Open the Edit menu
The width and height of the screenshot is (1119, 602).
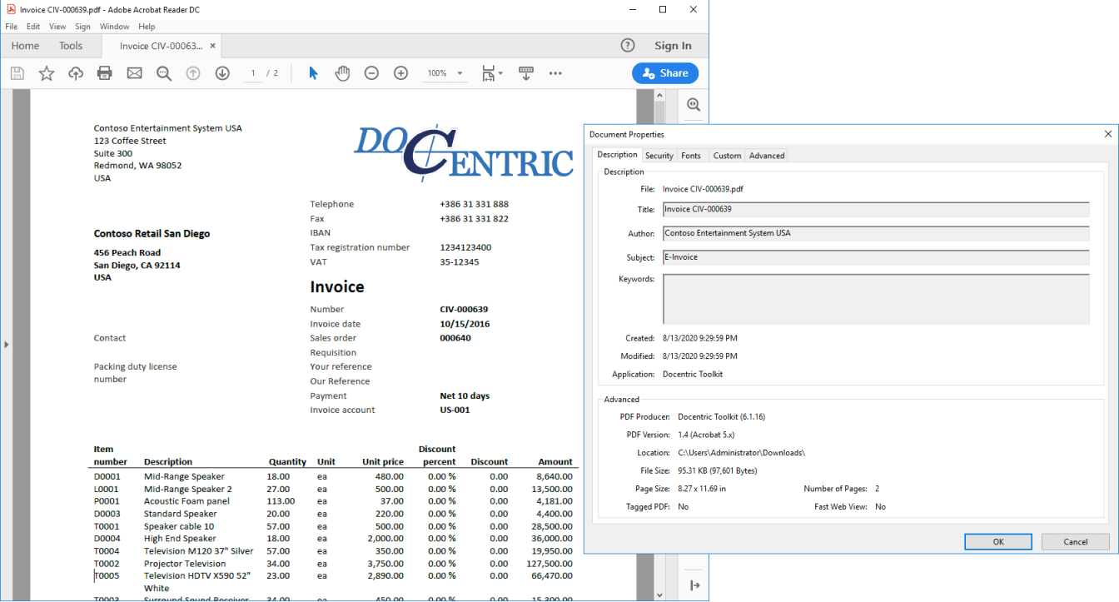pyautogui.click(x=32, y=26)
